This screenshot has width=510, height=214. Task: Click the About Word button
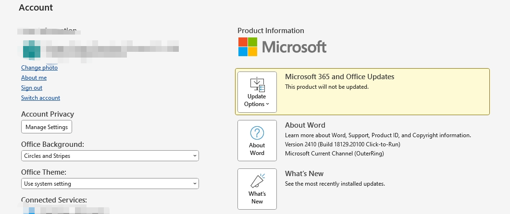257,141
